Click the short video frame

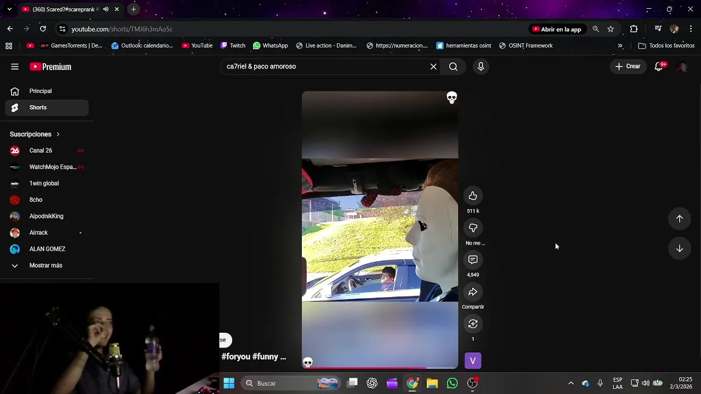[x=380, y=230]
